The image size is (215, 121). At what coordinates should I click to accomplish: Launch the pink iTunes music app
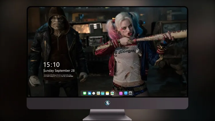[x=121, y=93]
